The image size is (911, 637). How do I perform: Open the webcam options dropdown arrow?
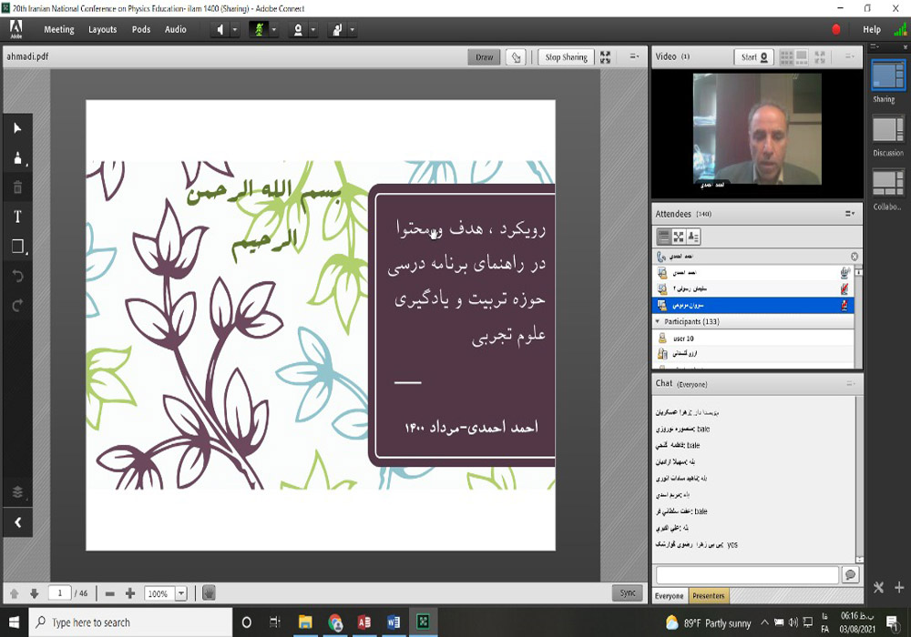click(313, 29)
